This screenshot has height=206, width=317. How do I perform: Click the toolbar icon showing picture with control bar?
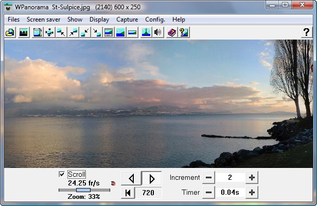pos(109,32)
